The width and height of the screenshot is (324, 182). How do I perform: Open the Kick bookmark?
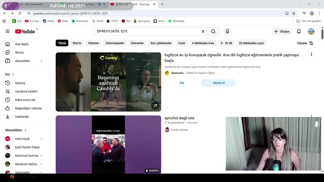point(17,21)
